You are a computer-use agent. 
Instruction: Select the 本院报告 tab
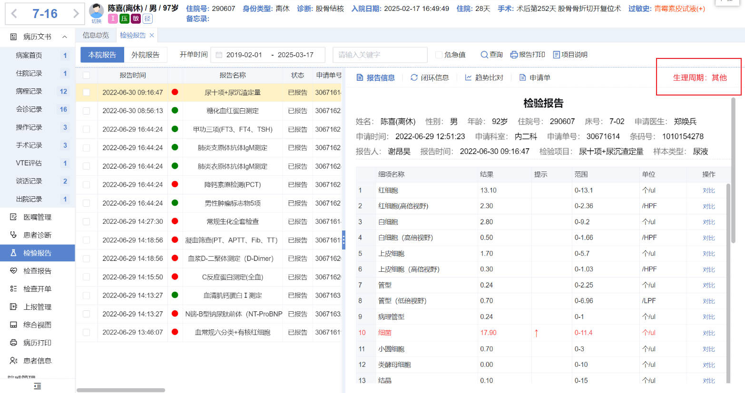click(x=102, y=55)
